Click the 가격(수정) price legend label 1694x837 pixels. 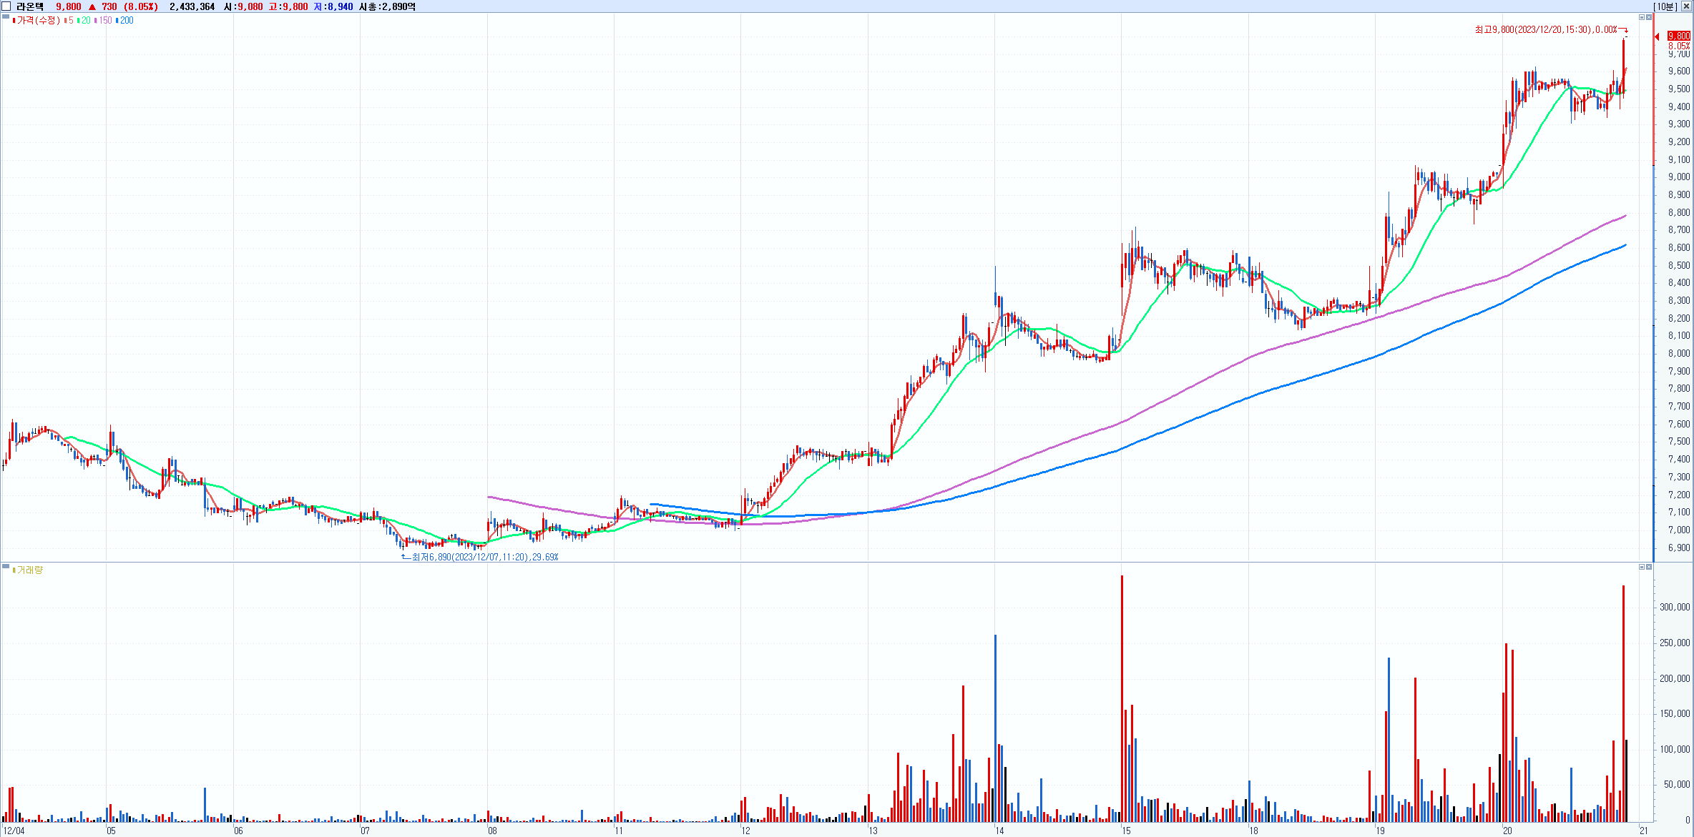38,21
